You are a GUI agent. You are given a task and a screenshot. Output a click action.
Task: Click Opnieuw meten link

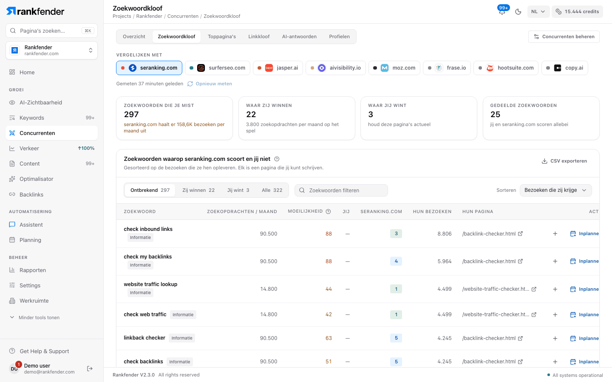click(x=210, y=84)
